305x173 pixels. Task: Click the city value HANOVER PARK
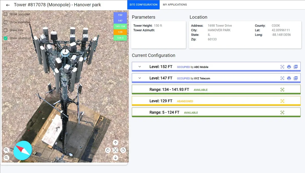[219, 30]
